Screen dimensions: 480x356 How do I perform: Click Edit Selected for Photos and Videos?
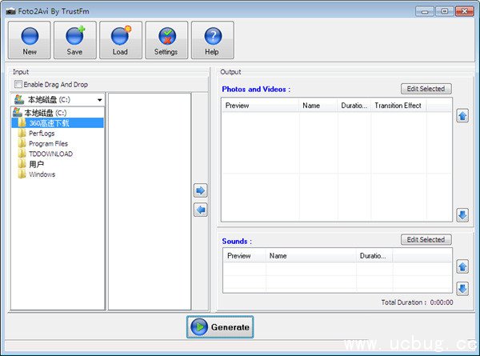(x=426, y=89)
